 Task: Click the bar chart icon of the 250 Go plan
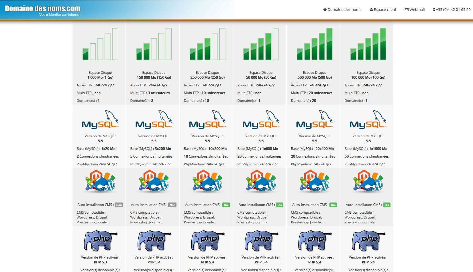(x=207, y=44)
